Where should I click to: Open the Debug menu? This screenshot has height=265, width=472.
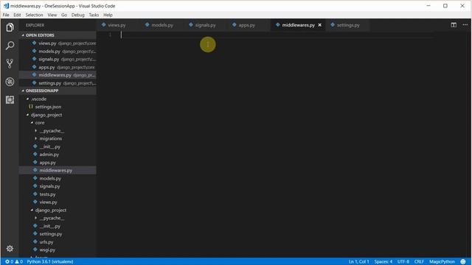78,15
